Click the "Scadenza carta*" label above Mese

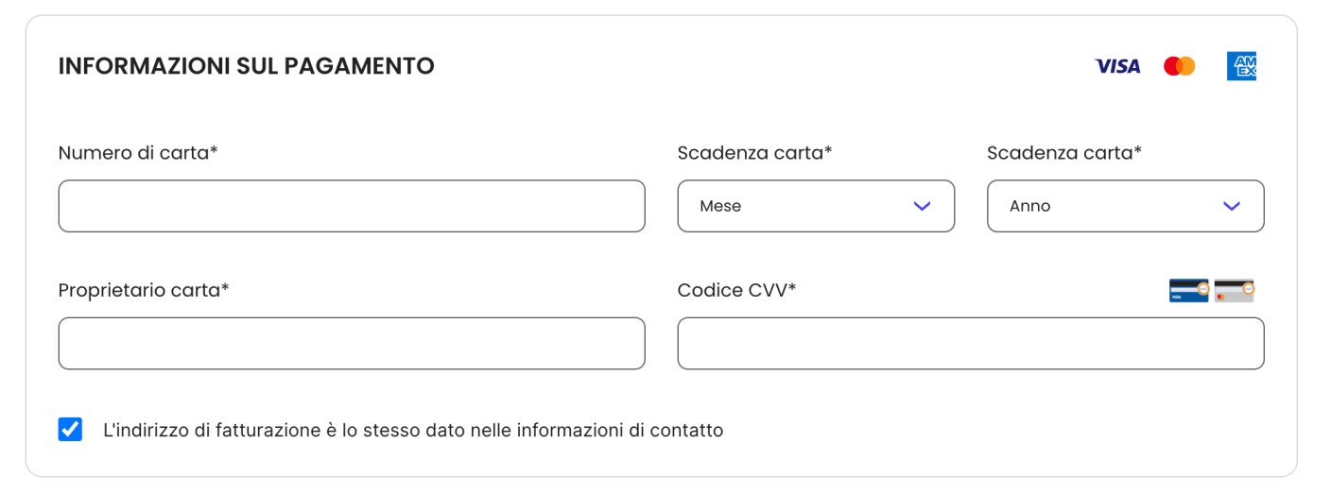pos(754,153)
